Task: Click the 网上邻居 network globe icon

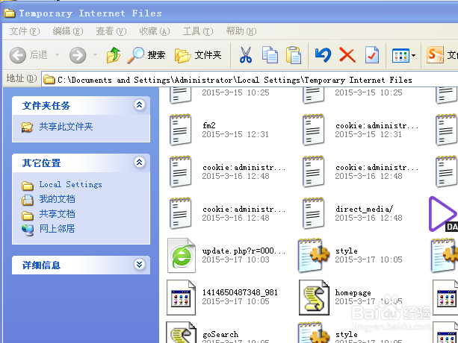Action: [28, 230]
